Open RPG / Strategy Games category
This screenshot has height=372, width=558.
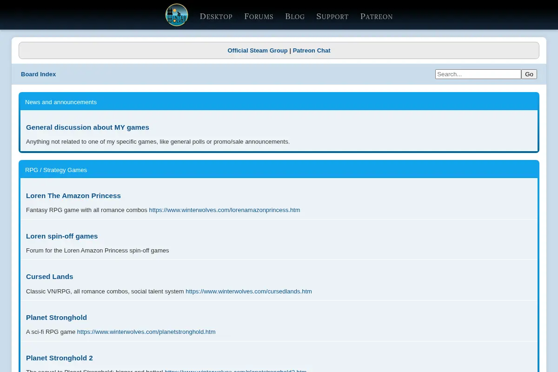(x=56, y=170)
